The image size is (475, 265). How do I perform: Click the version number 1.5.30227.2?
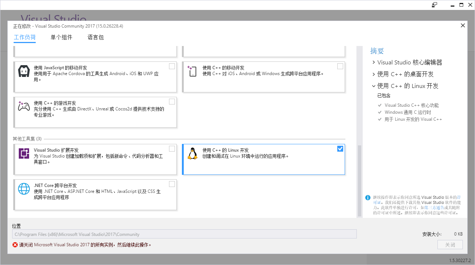click(460, 260)
